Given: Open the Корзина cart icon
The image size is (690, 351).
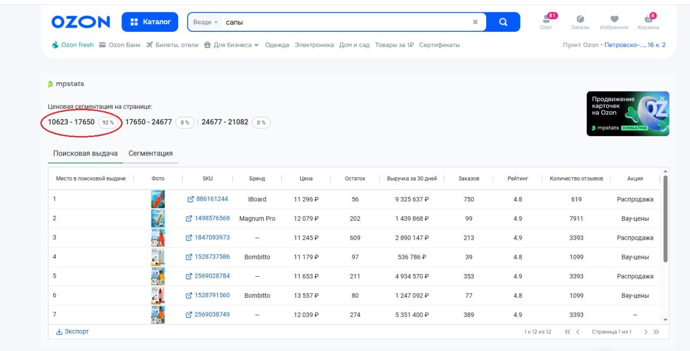Looking at the screenshot, I should click(x=648, y=19).
